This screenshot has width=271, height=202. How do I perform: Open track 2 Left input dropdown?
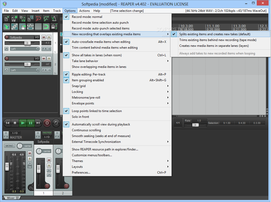(x=25, y=70)
